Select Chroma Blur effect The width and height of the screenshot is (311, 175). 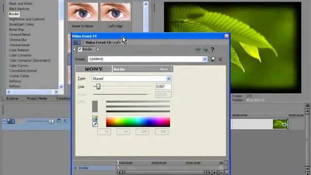click(18, 40)
